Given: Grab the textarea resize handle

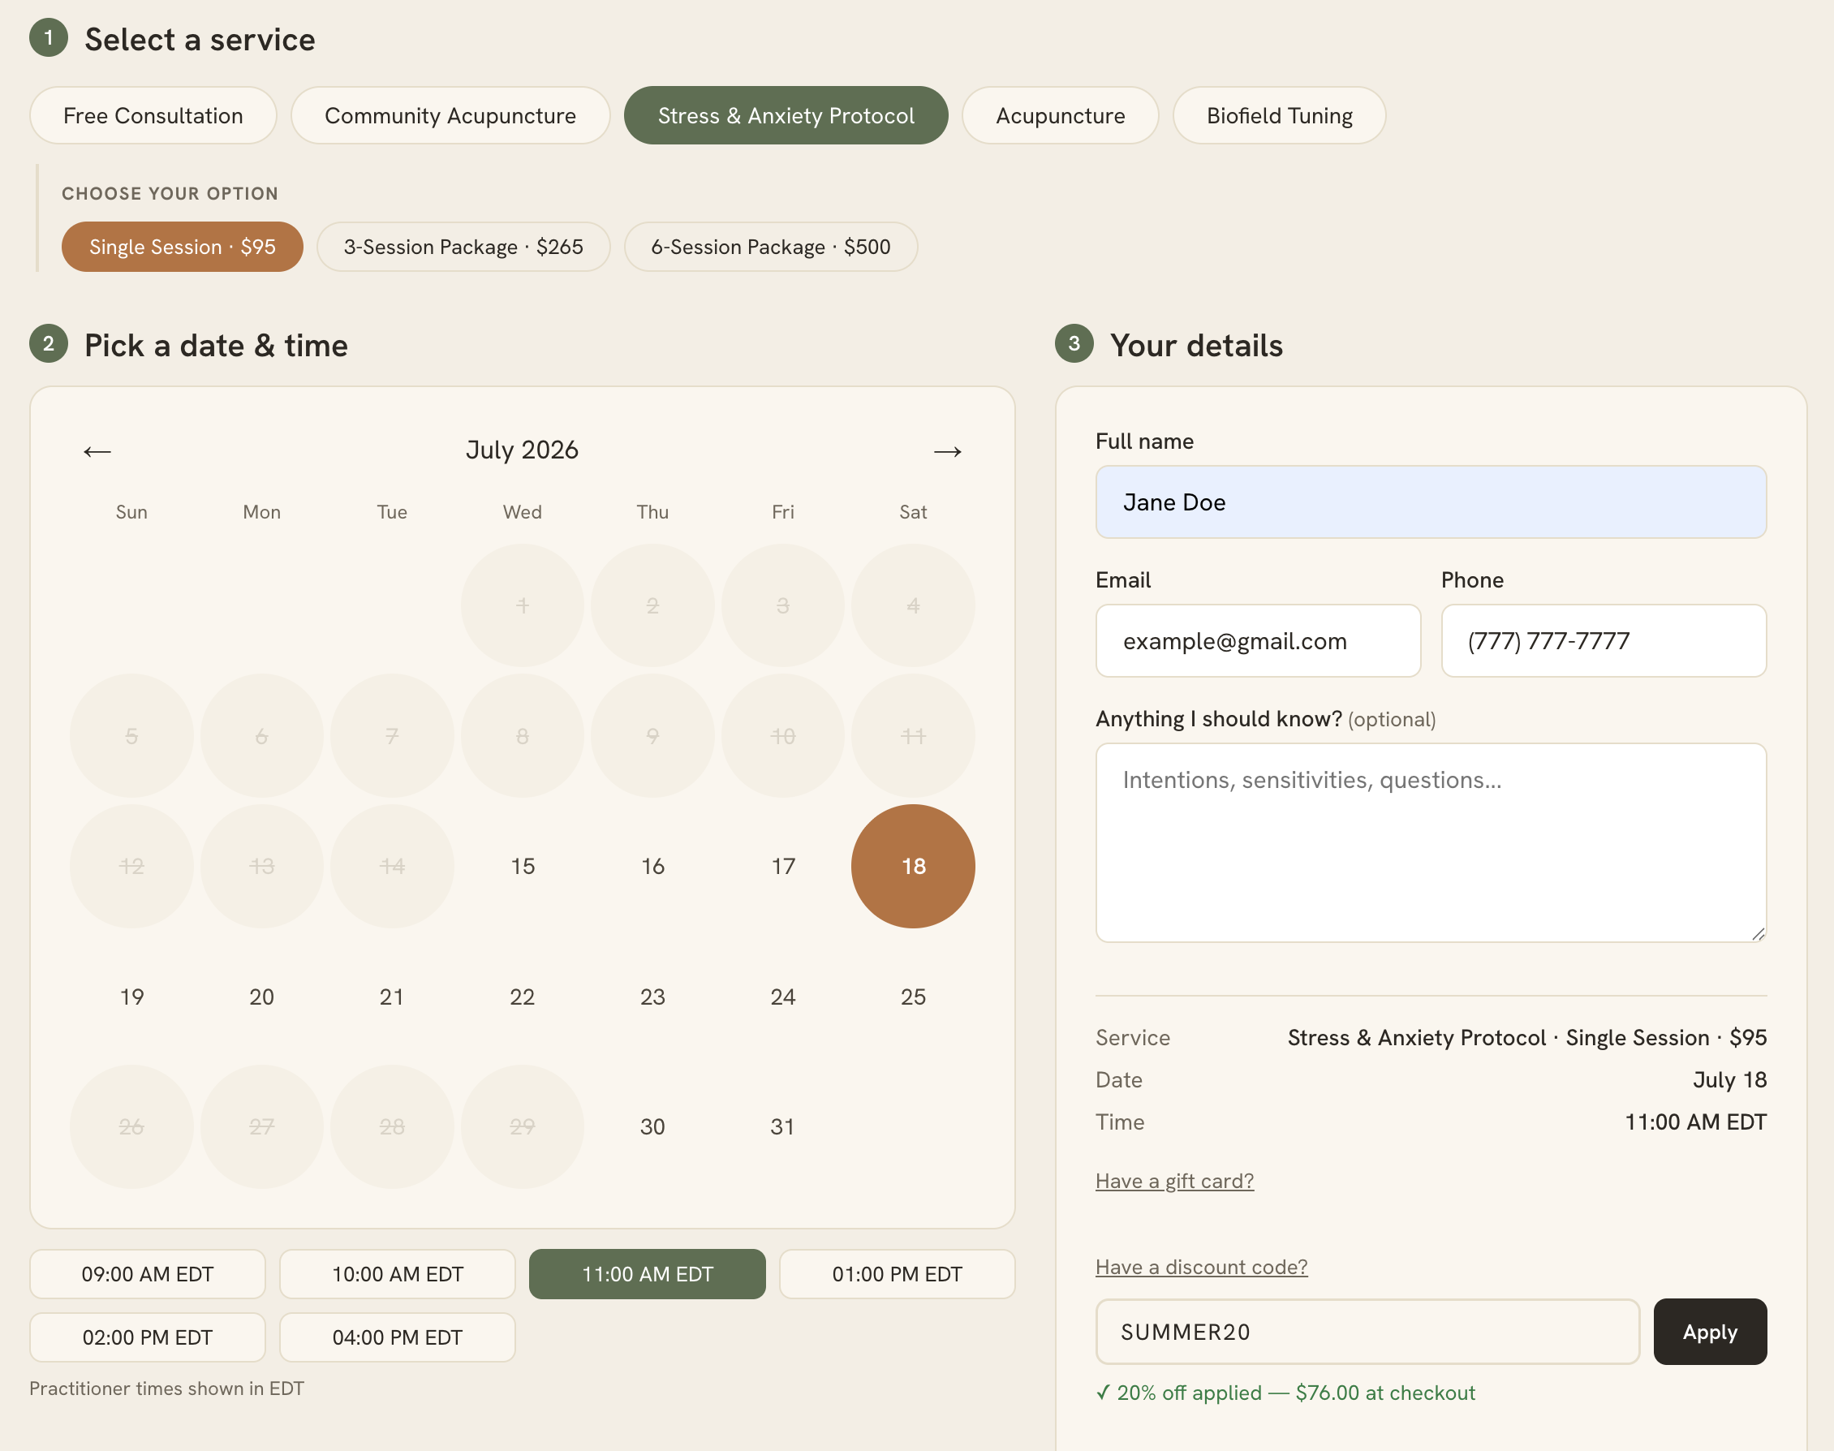Looking at the screenshot, I should click(x=1759, y=933).
